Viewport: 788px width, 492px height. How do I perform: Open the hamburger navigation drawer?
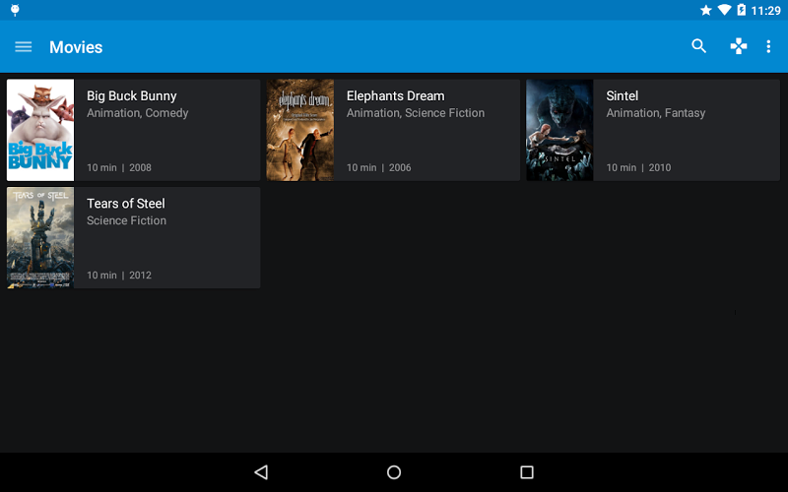tap(24, 47)
